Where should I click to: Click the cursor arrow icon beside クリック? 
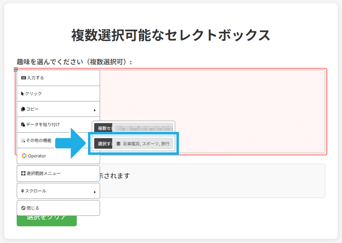tap(23, 94)
